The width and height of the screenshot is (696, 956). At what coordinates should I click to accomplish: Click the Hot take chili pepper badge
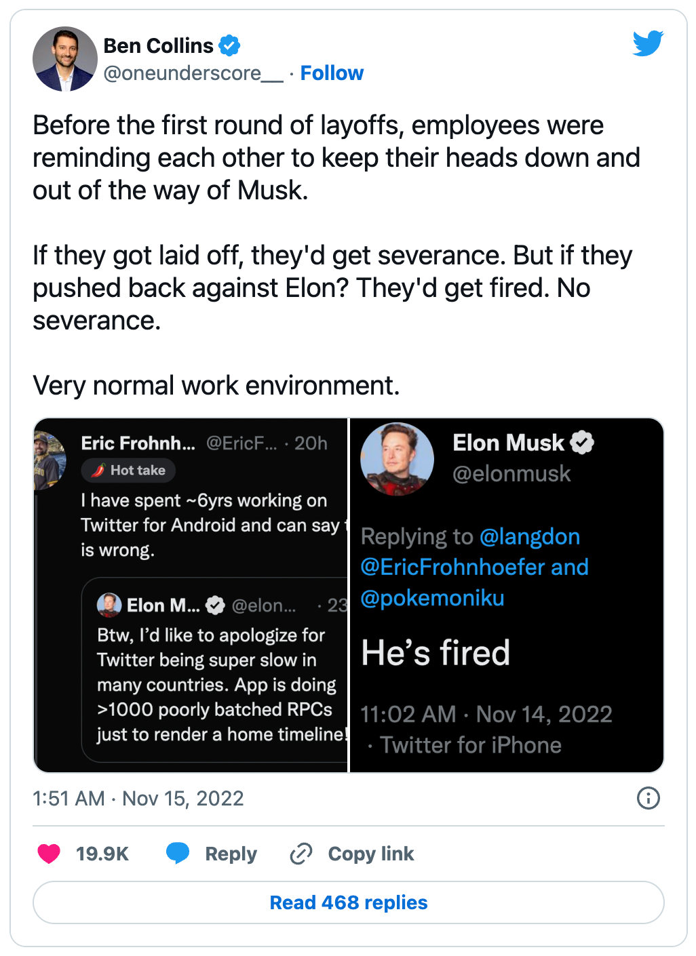(x=128, y=470)
